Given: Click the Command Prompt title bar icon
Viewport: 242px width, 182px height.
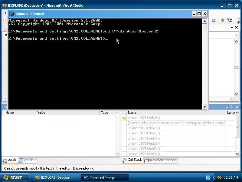Looking at the screenshot, I should pos(11,14).
